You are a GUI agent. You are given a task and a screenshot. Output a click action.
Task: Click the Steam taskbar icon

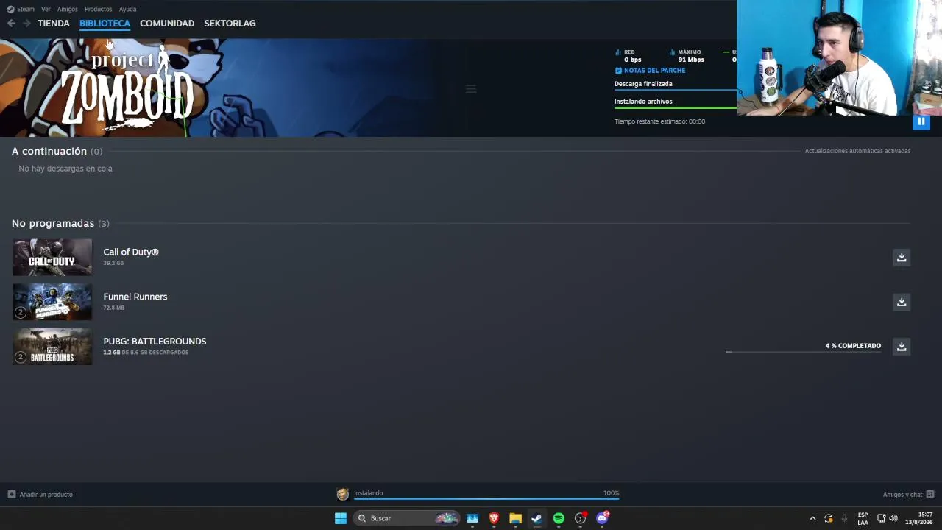537,518
